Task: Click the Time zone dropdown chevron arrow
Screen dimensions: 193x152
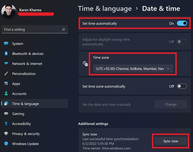Action: pyautogui.click(x=168, y=69)
